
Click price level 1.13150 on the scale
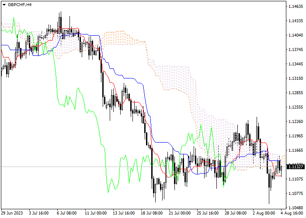coord(296,78)
